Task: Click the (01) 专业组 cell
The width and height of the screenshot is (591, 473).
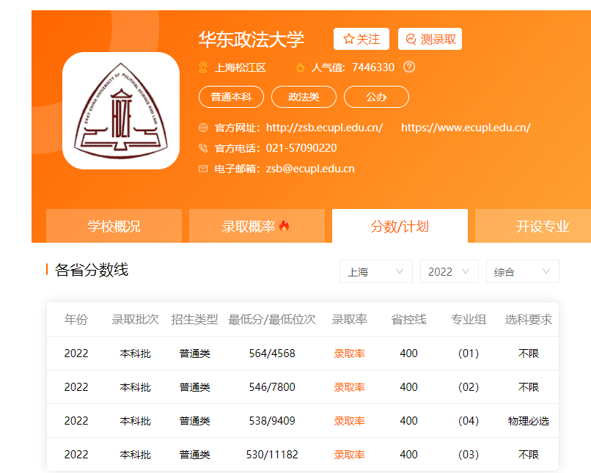Action: pyautogui.click(x=469, y=353)
